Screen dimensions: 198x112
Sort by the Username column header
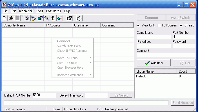click(x=86, y=25)
